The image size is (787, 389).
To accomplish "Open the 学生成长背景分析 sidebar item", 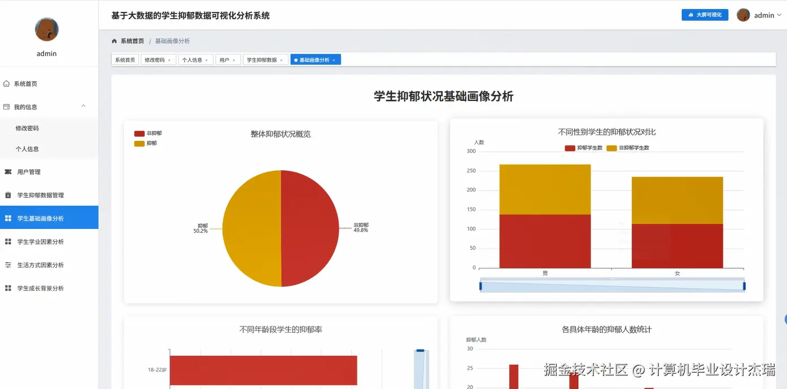I will [49, 288].
